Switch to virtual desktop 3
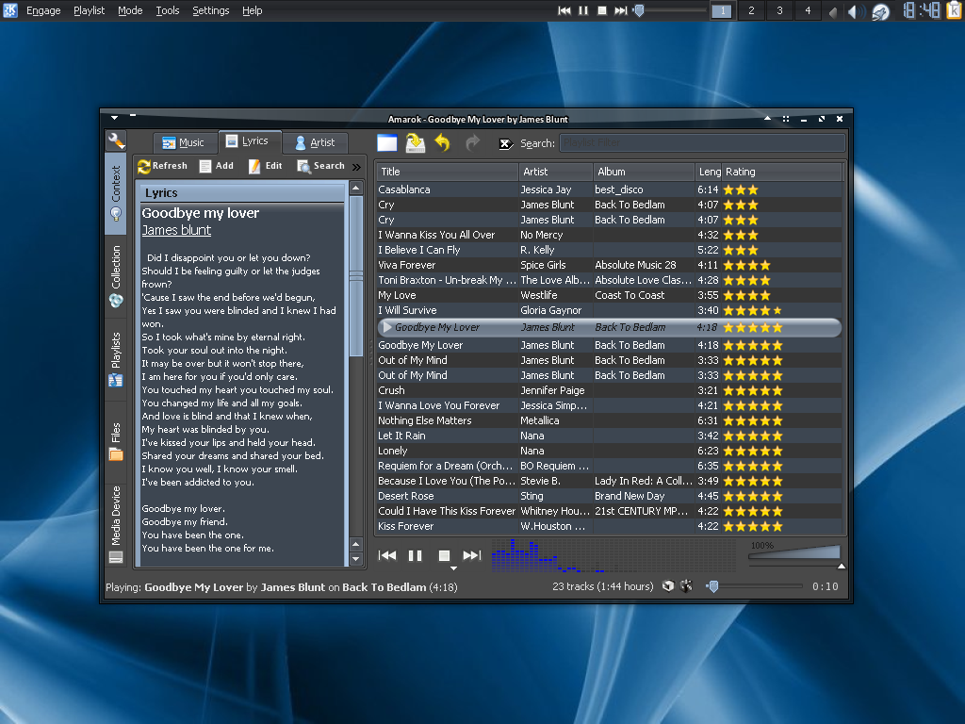This screenshot has width=965, height=724. pyautogui.click(x=779, y=10)
